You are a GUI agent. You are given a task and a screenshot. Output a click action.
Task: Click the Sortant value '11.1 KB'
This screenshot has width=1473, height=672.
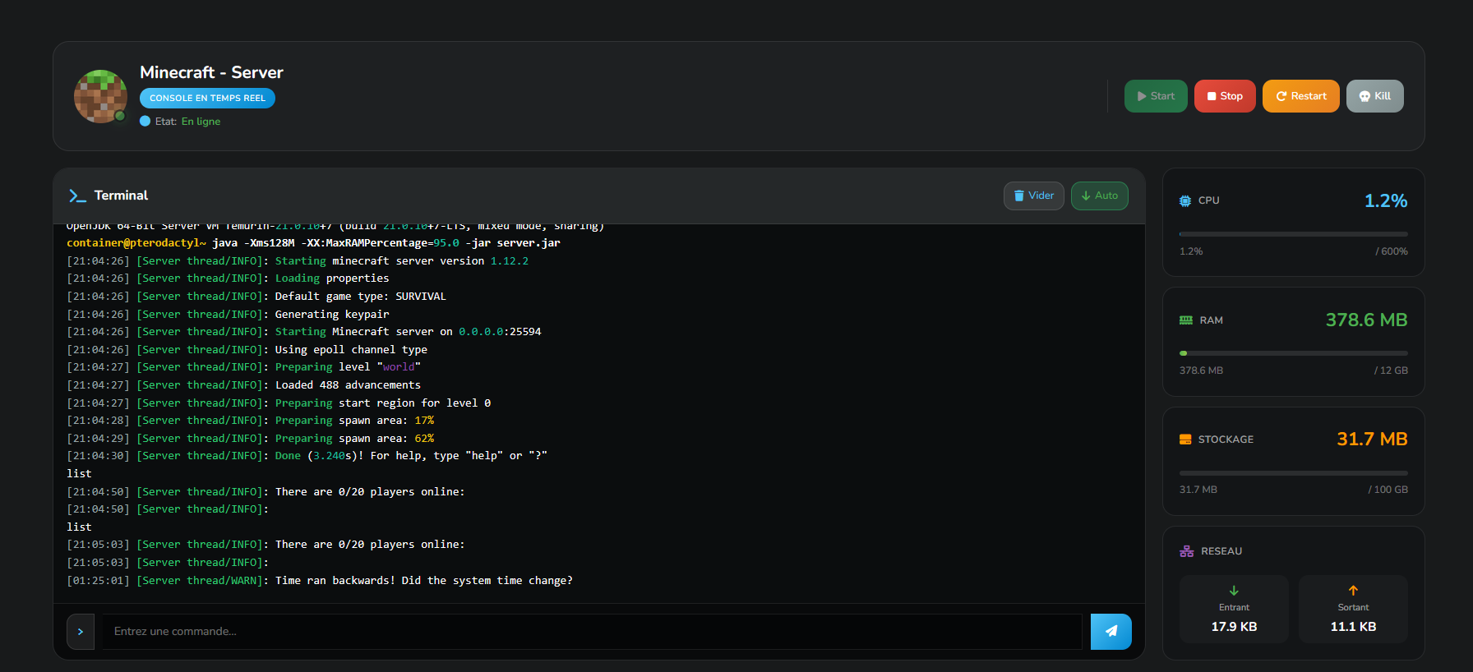click(1353, 627)
